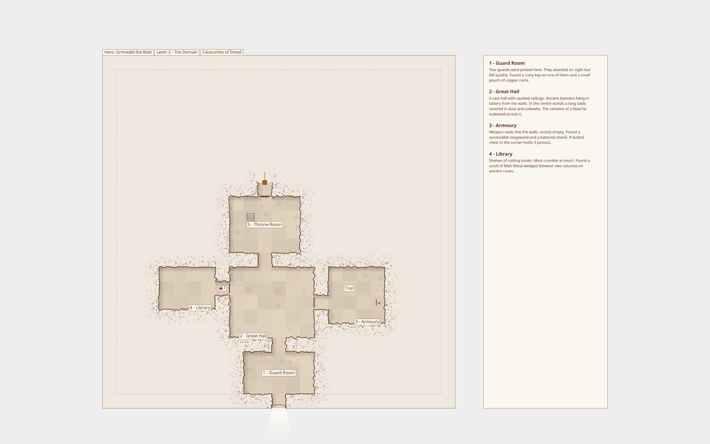Select the 5 - Throne Room map label
This screenshot has height=444, width=710.
click(x=265, y=224)
